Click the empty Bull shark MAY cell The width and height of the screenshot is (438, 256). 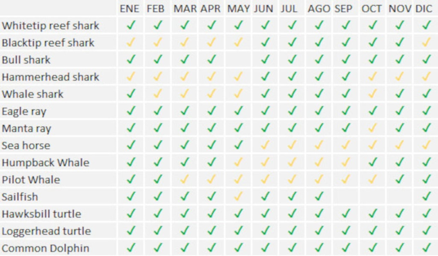[x=238, y=59]
